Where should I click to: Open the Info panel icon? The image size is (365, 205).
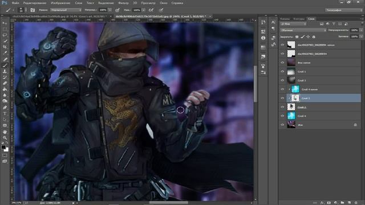point(263,38)
